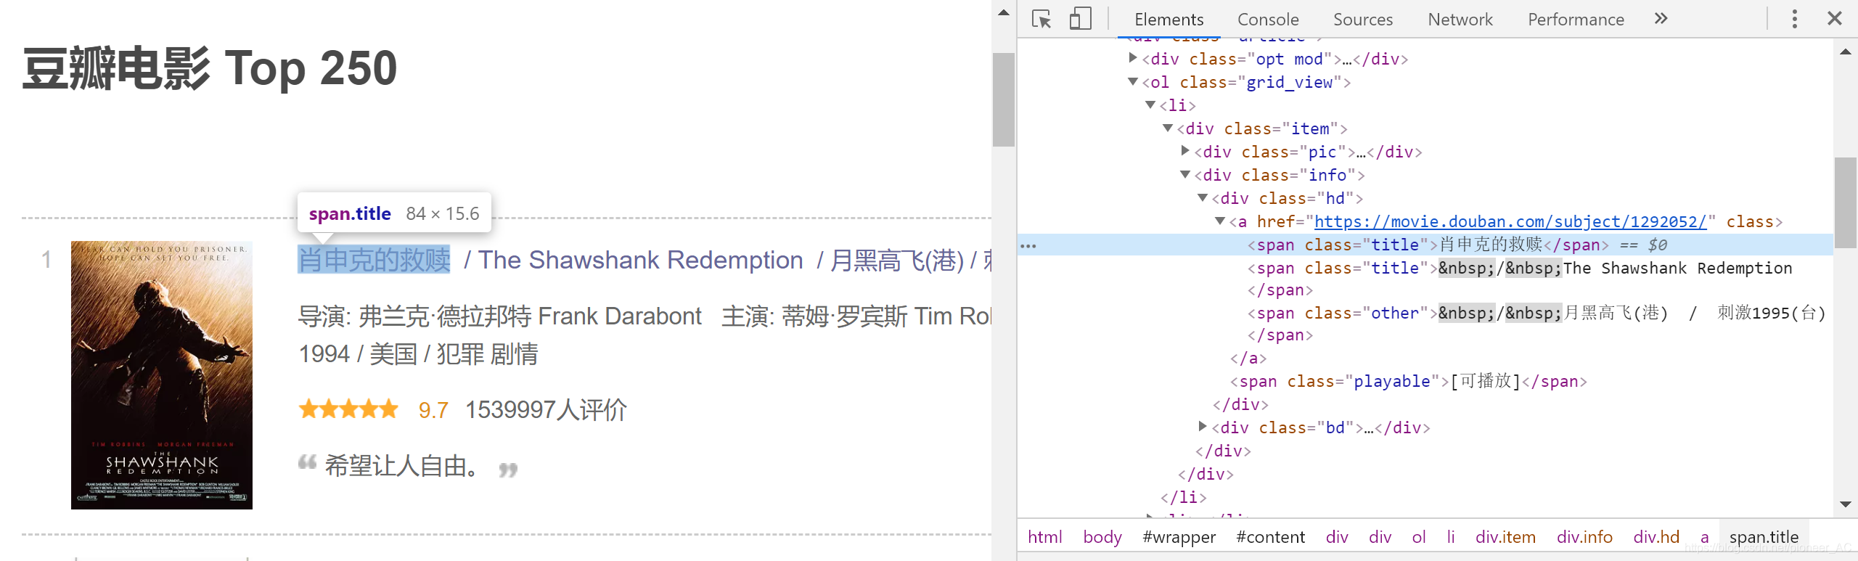Click the 希望让人自由 quote text
Viewport: 1858px width, 561px height.
click(x=402, y=466)
